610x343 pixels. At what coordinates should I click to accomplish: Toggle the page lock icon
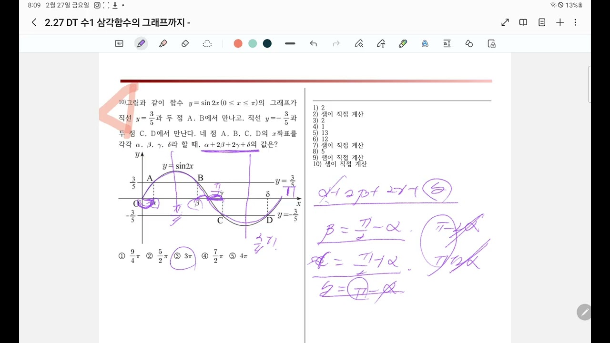tap(492, 43)
